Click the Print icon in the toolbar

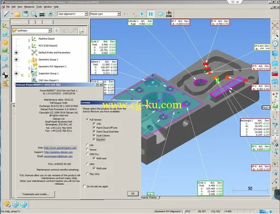42,14
